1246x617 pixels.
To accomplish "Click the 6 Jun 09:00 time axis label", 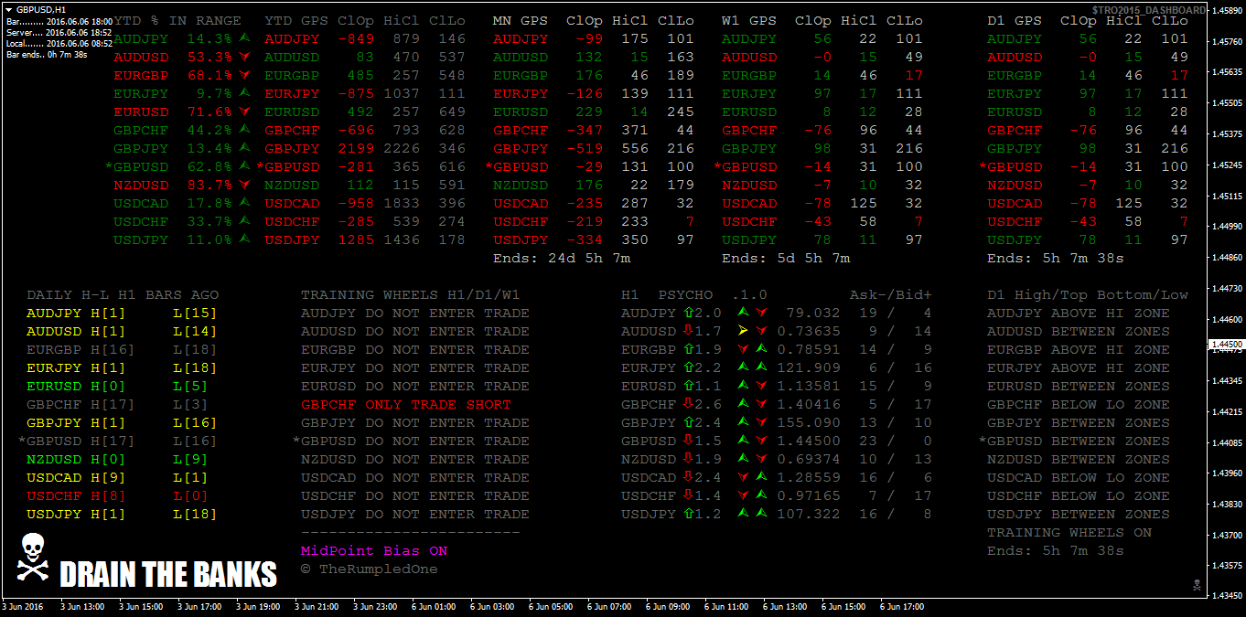I will 665,606.
